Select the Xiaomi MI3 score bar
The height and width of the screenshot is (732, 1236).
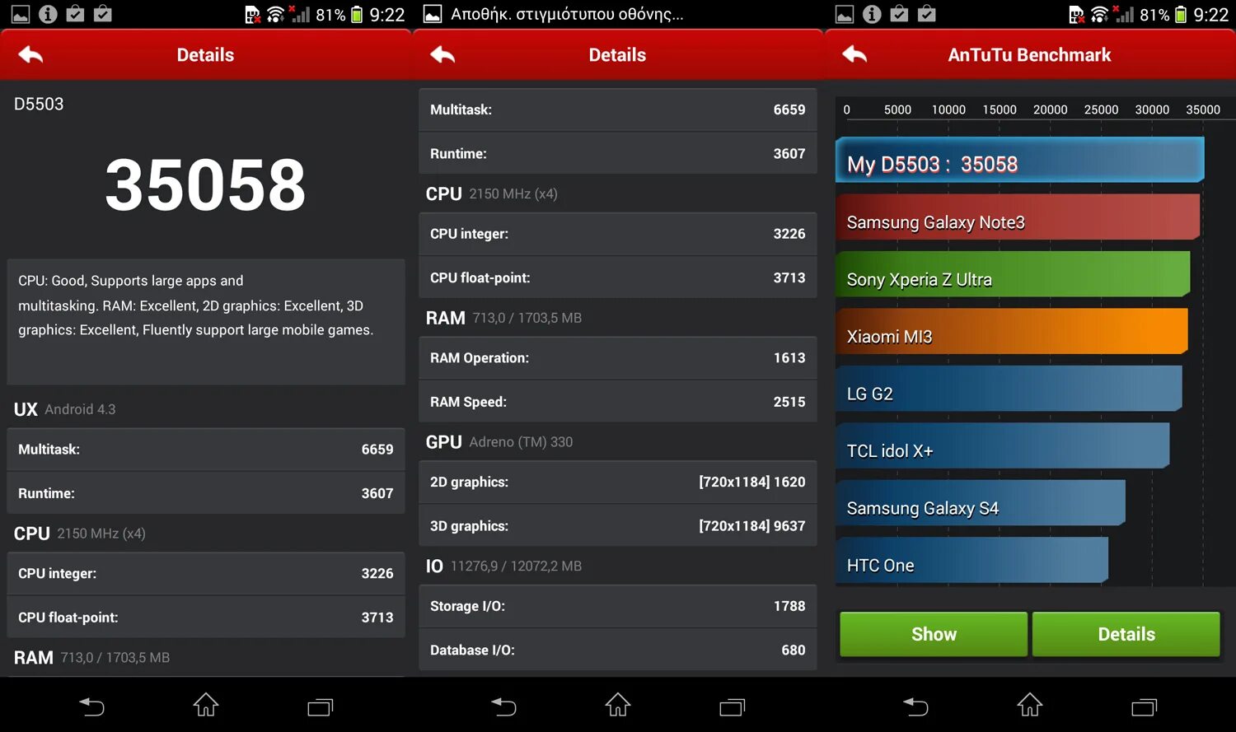(1012, 332)
